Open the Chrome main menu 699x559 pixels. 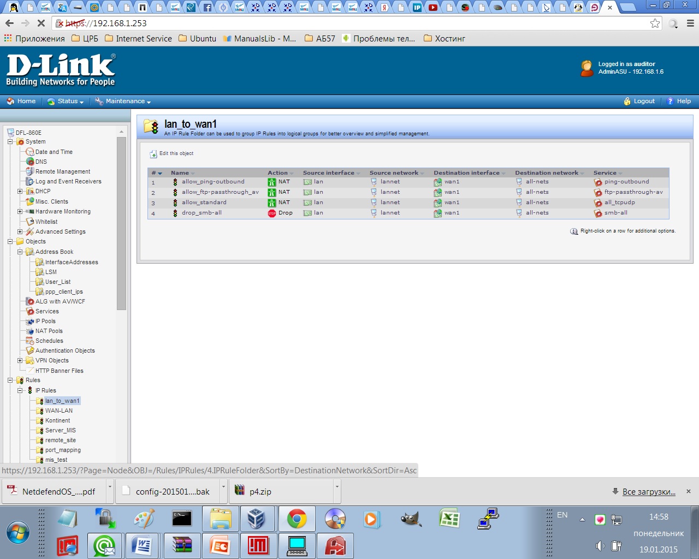pos(690,23)
